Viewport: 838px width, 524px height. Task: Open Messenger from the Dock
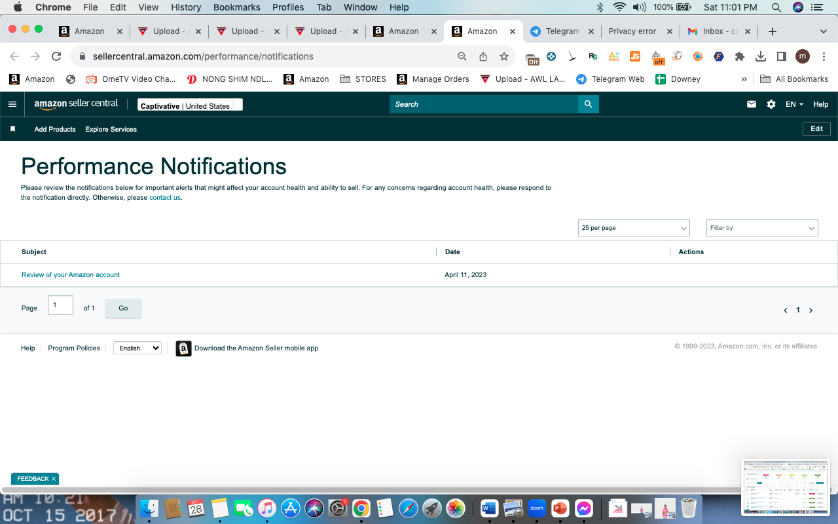coord(584,508)
